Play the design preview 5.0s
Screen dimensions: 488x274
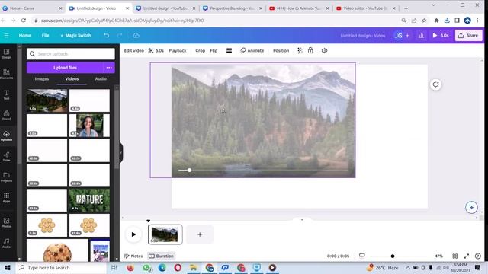[441, 36]
